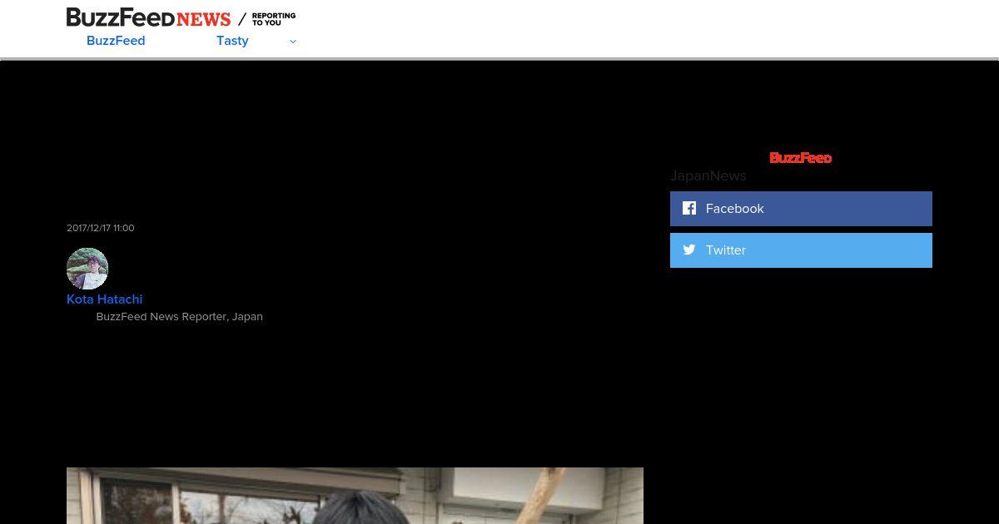Viewport: 999px width, 524px height.
Task: Click the 'Reporting To You' tagline
Action: pyautogui.click(x=274, y=19)
